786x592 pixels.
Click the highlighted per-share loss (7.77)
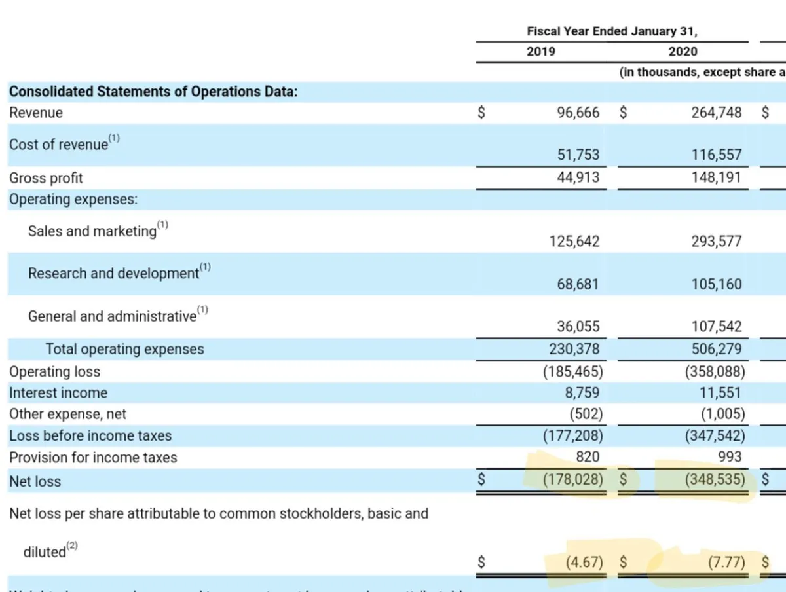pyautogui.click(x=727, y=562)
